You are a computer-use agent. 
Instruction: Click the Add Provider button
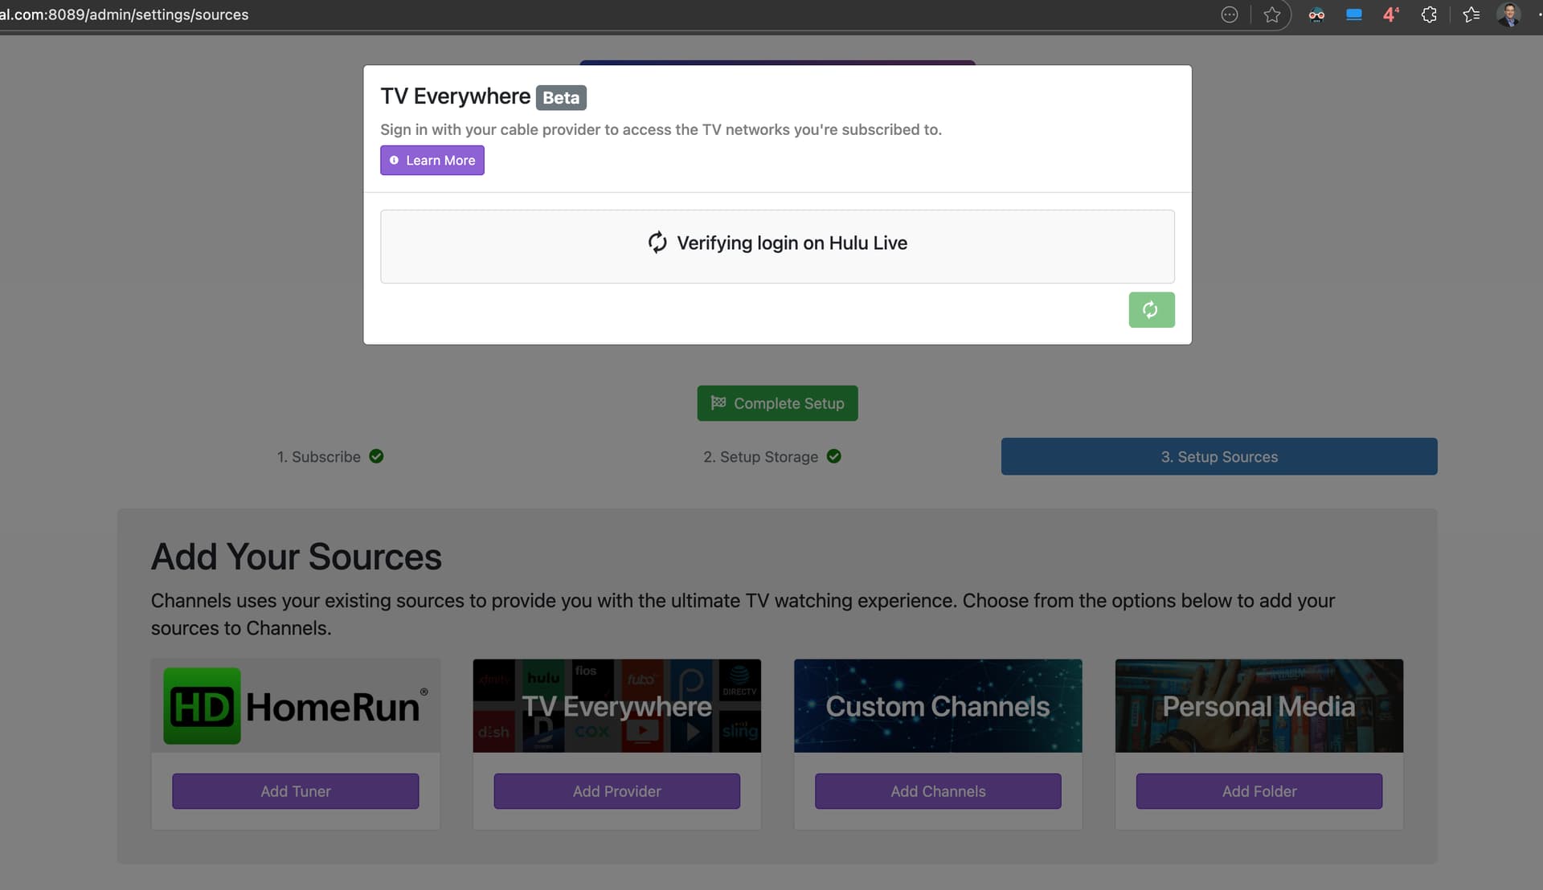[616, 791]
